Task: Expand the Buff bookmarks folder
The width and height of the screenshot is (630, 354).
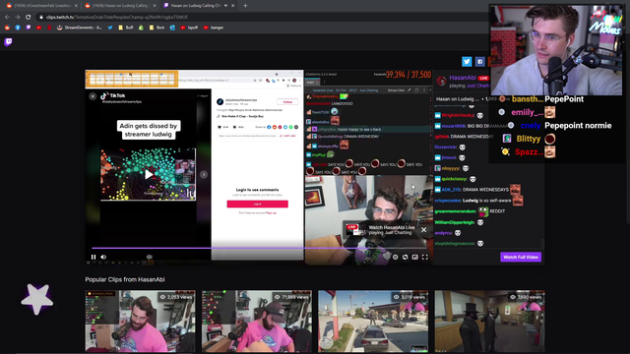Action: tap(126, 28)
